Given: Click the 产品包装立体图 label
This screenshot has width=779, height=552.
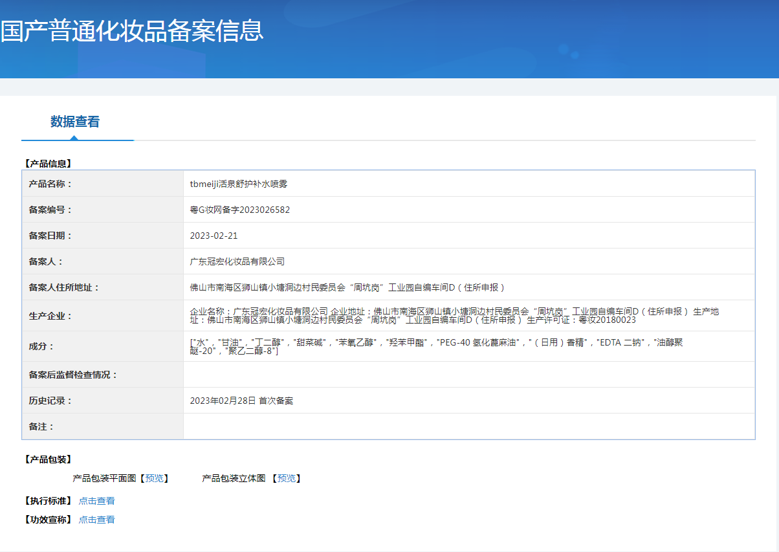Looking at the screenshot, I should tap(234, 479).
